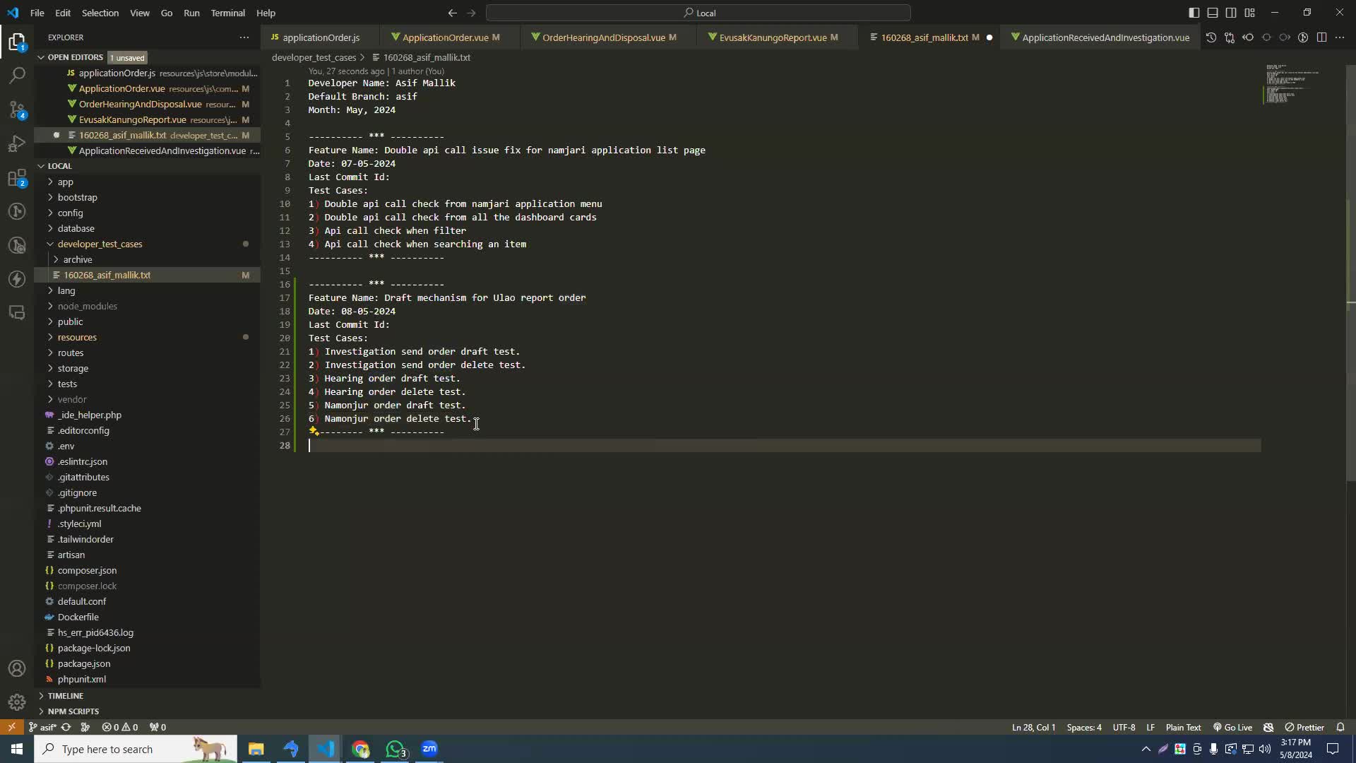
Task: Click the previous revision arrow icon
Action: [x=1248, y=37]
